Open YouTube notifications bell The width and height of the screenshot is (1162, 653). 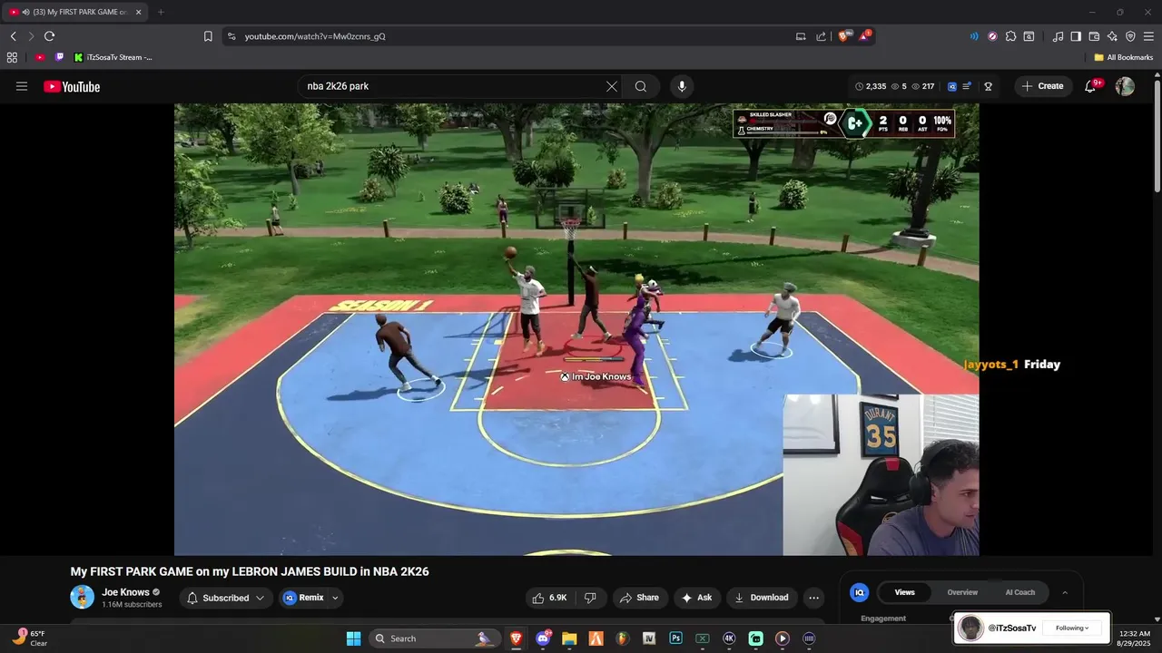click(1091, 86)
